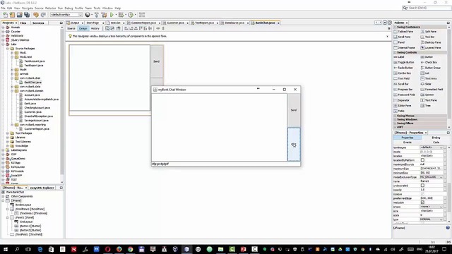The width and height of the screenshot is (452, 254).
Task: Click the taskbar search icon
Action: point(17,249)
